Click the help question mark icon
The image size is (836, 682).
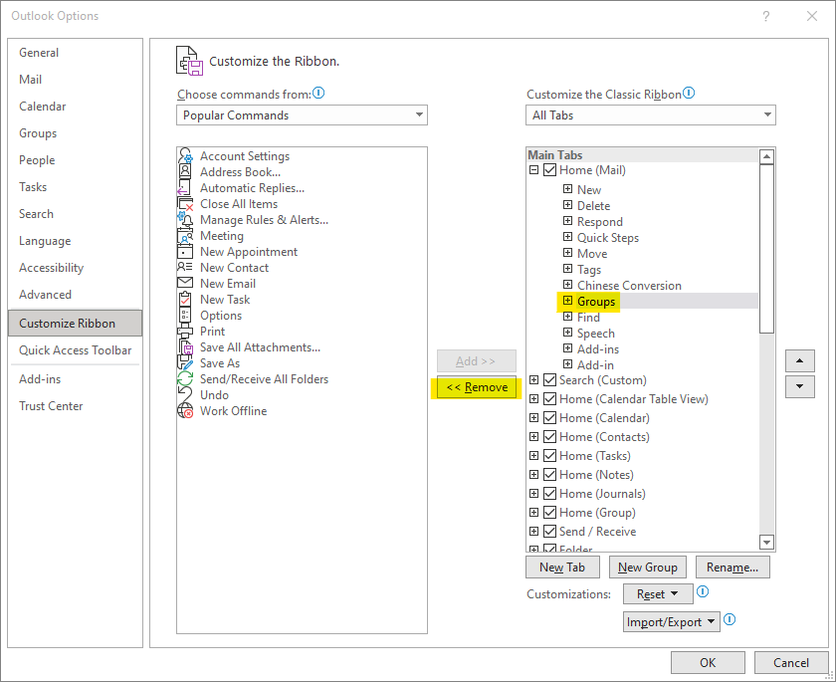click(x=765, y=16)
